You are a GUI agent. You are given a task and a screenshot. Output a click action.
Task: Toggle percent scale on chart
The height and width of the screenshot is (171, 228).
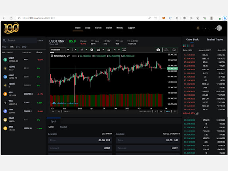155,111
